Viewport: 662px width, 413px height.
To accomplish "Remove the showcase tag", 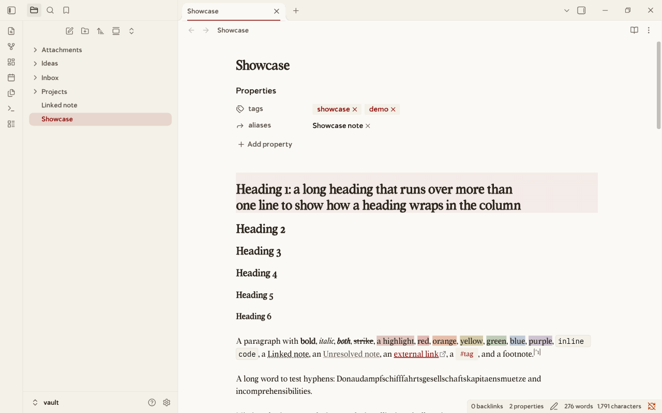I will coord(355,109).
